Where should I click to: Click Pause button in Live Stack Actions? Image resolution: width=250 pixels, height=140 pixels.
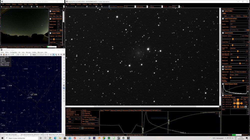[70, 122]
